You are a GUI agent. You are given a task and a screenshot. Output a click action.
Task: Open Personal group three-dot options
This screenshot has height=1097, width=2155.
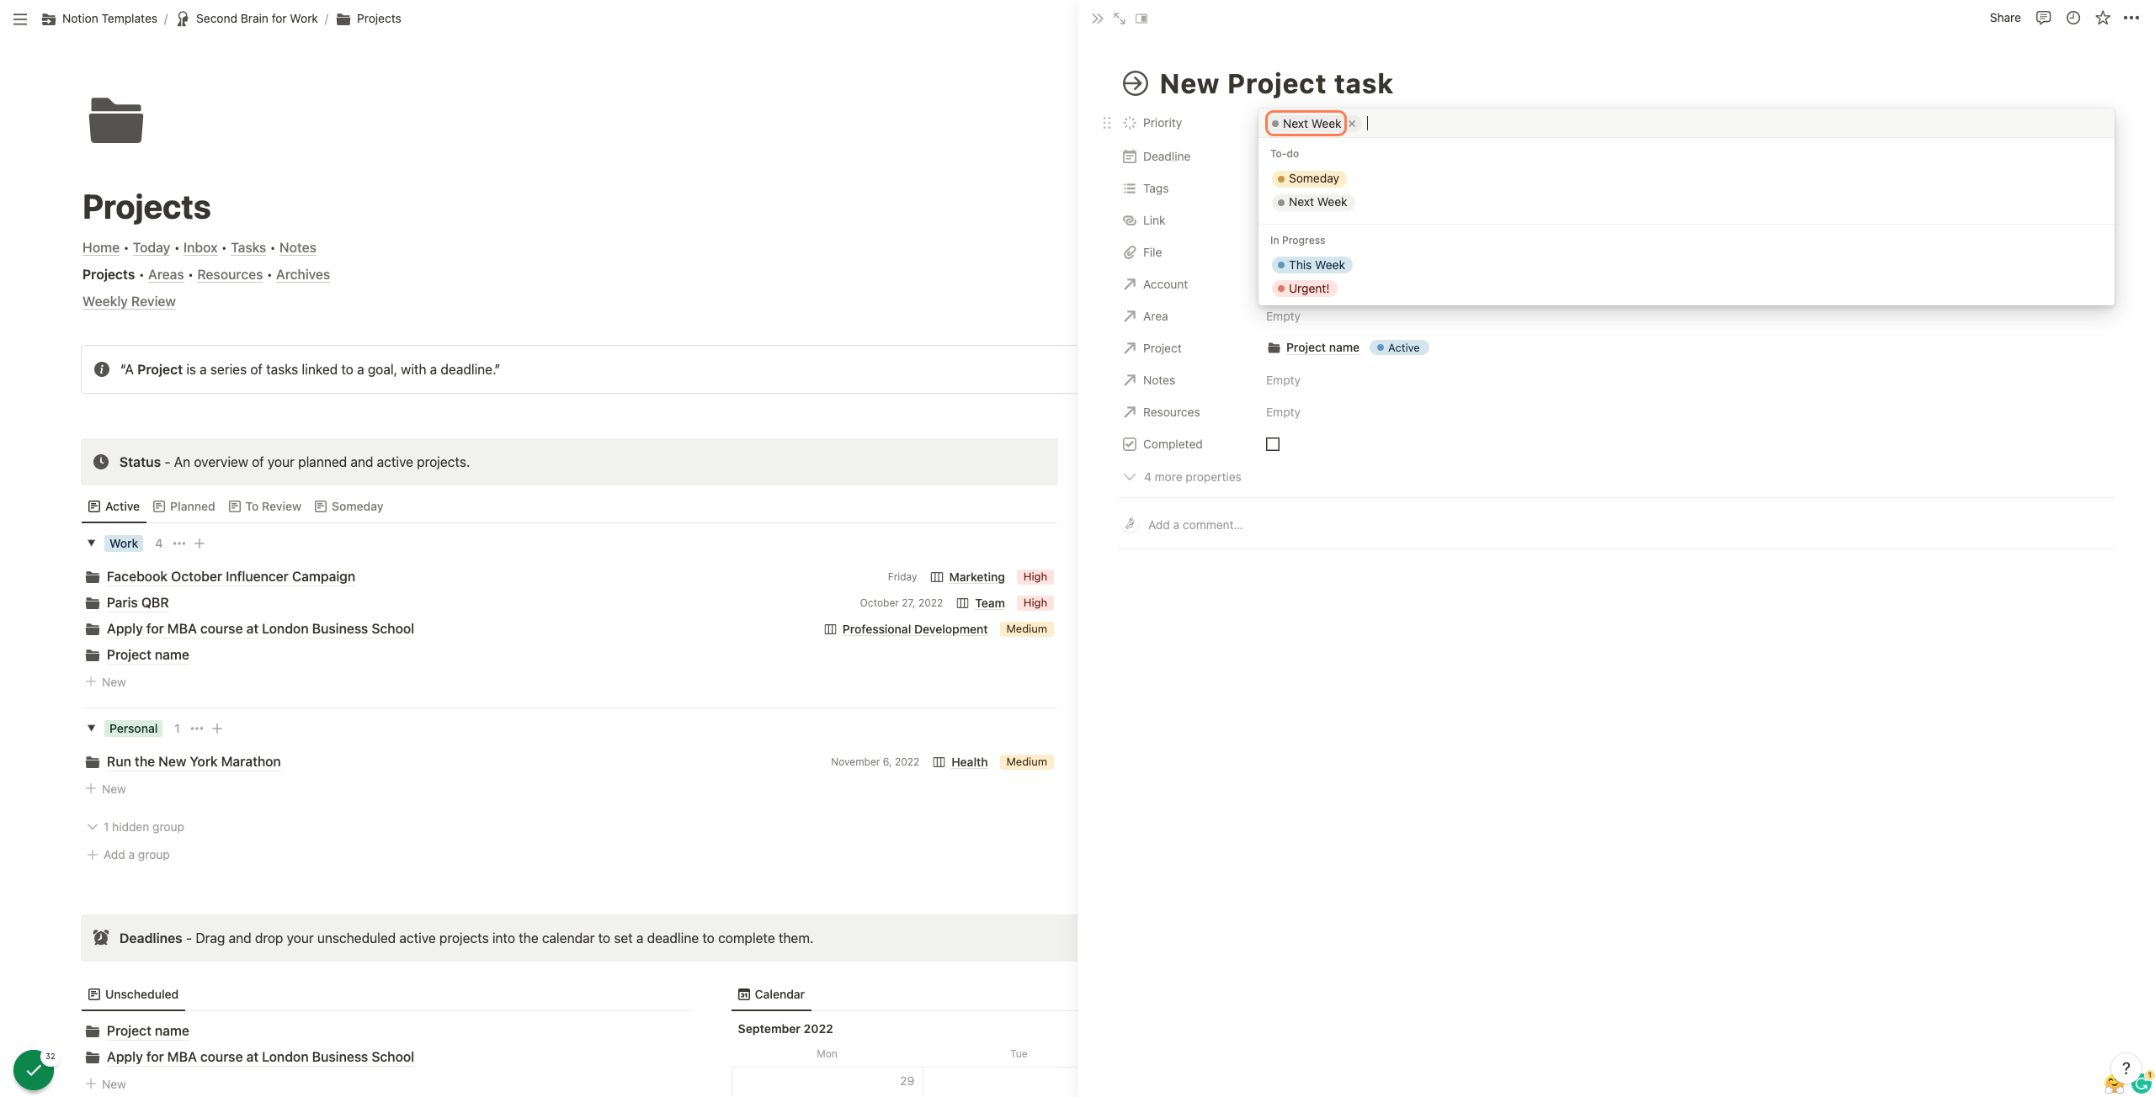point(197,729)
